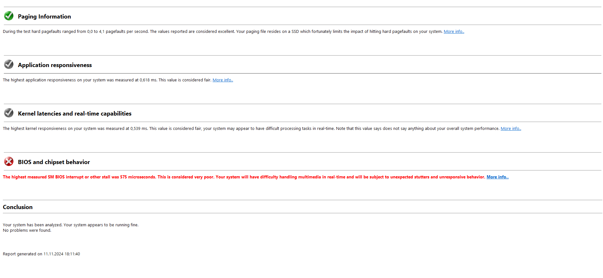
Task: Open More info link for application responsiveness
Action: [223, 80]
